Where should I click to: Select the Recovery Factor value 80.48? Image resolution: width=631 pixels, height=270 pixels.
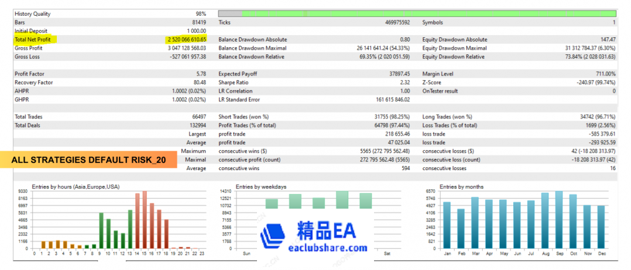click(x=200, y=82)
